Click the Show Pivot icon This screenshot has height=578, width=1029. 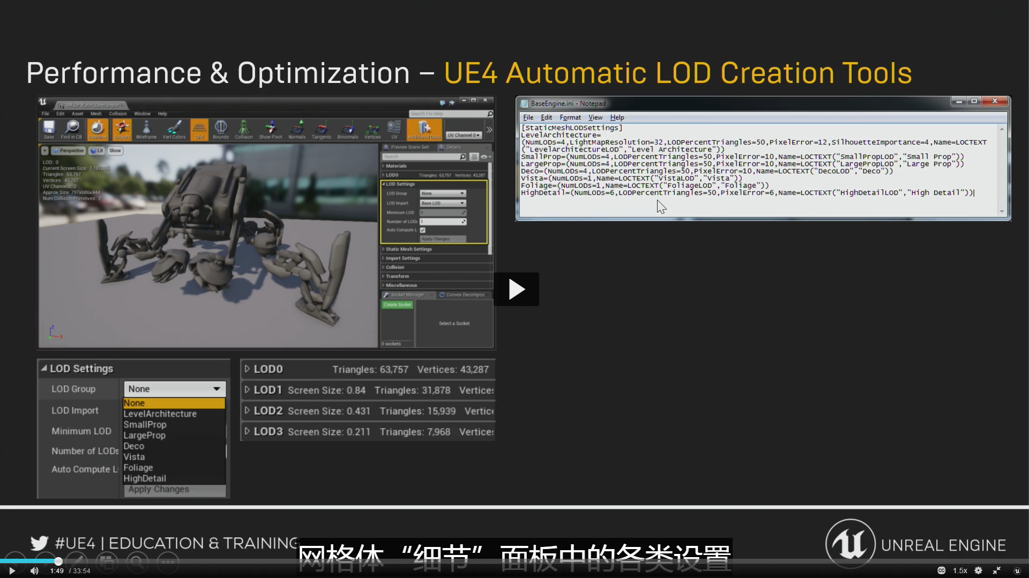(270, 130)
